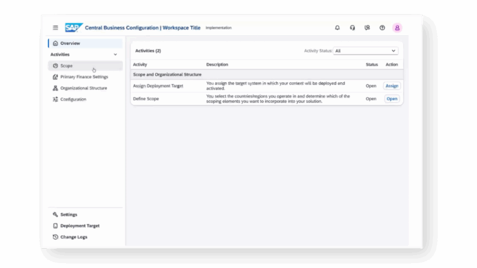The height and width of the screenshot is (268, 477).
Task: Click the feedback icon in header
Action: click(x=367, y=28)
